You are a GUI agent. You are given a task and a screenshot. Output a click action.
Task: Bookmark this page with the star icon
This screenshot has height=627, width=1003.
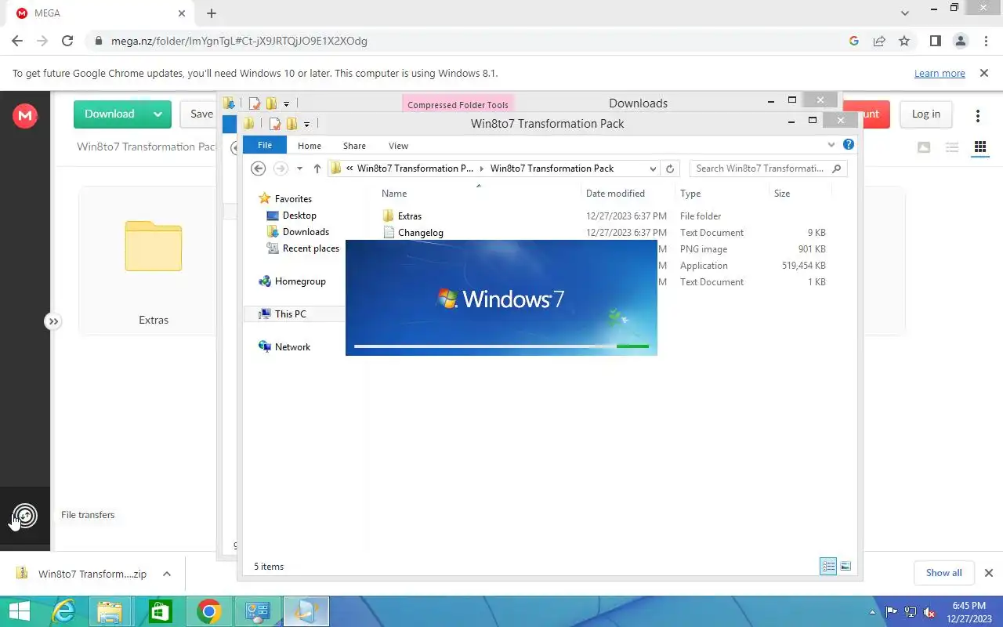pyautogui.click(x=904, y=41)
